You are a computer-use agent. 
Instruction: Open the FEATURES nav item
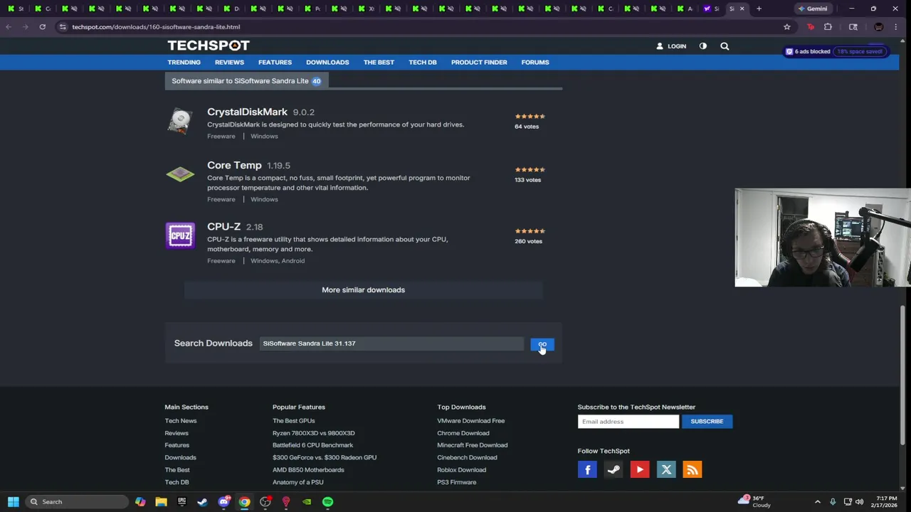pyautogui.click(x=275, y=63)
